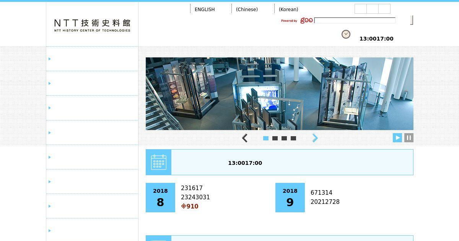Jump to the third carousel slide indicator
459x241 pixels.
284,138
